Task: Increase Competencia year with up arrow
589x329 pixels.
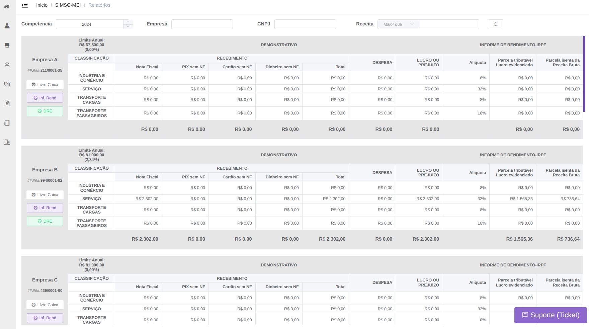Action: tap(128, 22)
